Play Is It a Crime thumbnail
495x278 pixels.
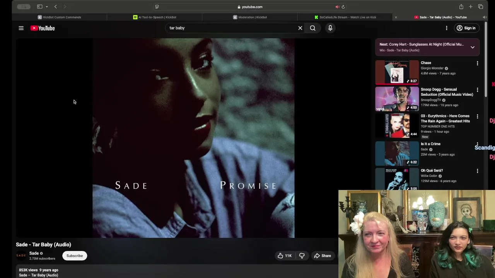click(397, 153)
